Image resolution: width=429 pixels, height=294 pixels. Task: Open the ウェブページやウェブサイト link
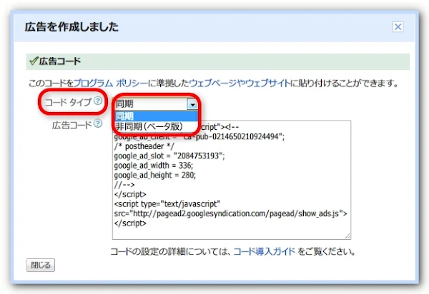pyautogui.click(x=240, y=83)
